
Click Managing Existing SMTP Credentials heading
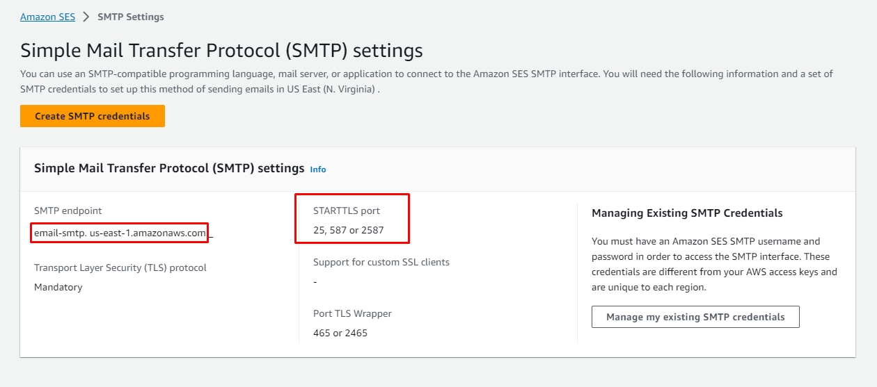point(686,213)
